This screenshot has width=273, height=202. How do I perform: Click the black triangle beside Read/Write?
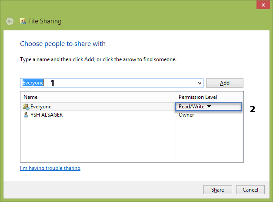pyautogui.click(x=209, y=106)
